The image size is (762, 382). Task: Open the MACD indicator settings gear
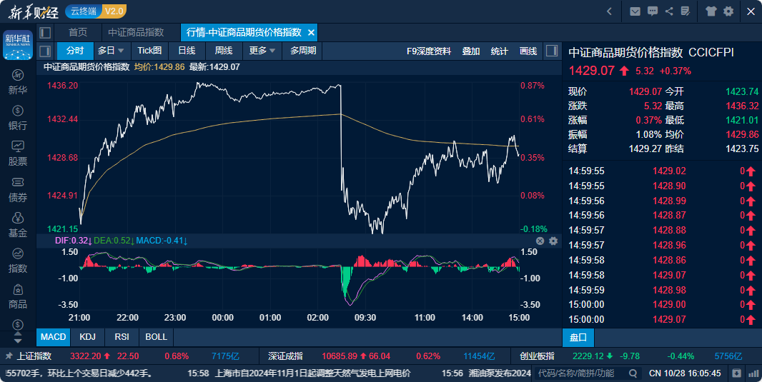[553, 241]
